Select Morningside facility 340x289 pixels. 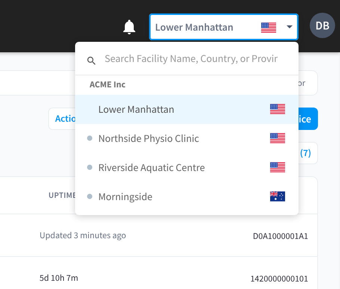pos(187,197)
